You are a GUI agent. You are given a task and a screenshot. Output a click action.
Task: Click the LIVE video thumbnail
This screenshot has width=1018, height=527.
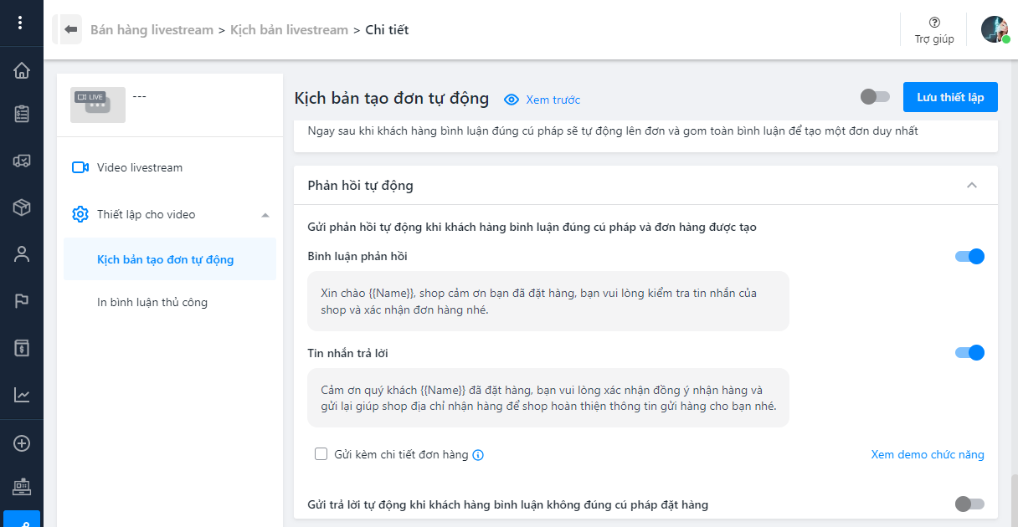[98, 105]
